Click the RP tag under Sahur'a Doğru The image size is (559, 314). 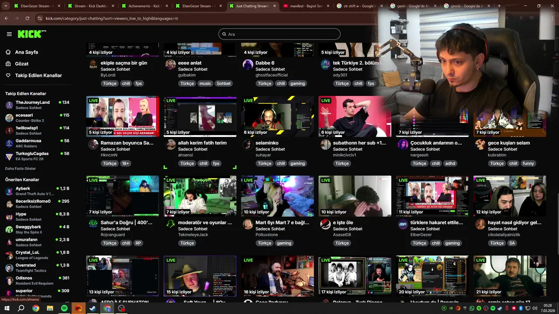pos(138,243)
